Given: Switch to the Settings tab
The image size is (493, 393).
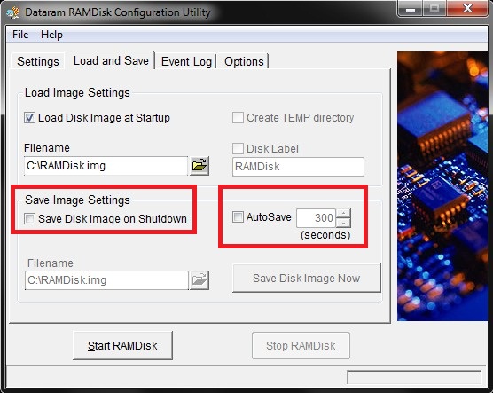Looking at the screenshot, I should (38, 61).
